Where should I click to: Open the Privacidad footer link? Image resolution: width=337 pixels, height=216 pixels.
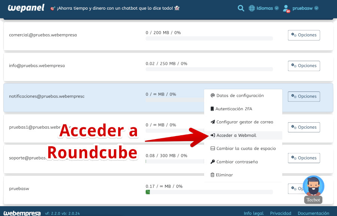point(280,213)
